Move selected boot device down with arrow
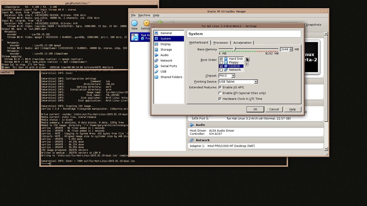 pyautogui.click(x=247, y=64)
